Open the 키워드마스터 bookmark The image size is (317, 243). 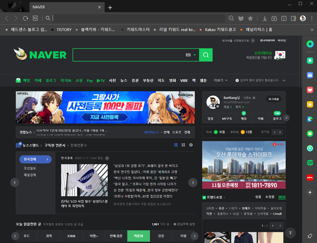(136, 30)
